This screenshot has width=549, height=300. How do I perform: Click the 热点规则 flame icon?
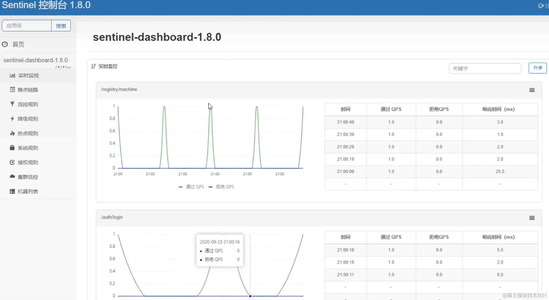12,133
